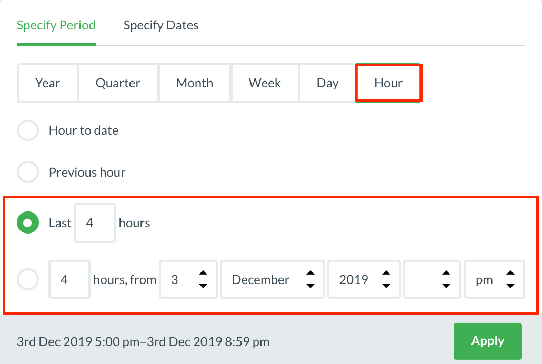Open the Specify Period tab
The width and height of the screenshot is (542, 364).
(56, 25)
